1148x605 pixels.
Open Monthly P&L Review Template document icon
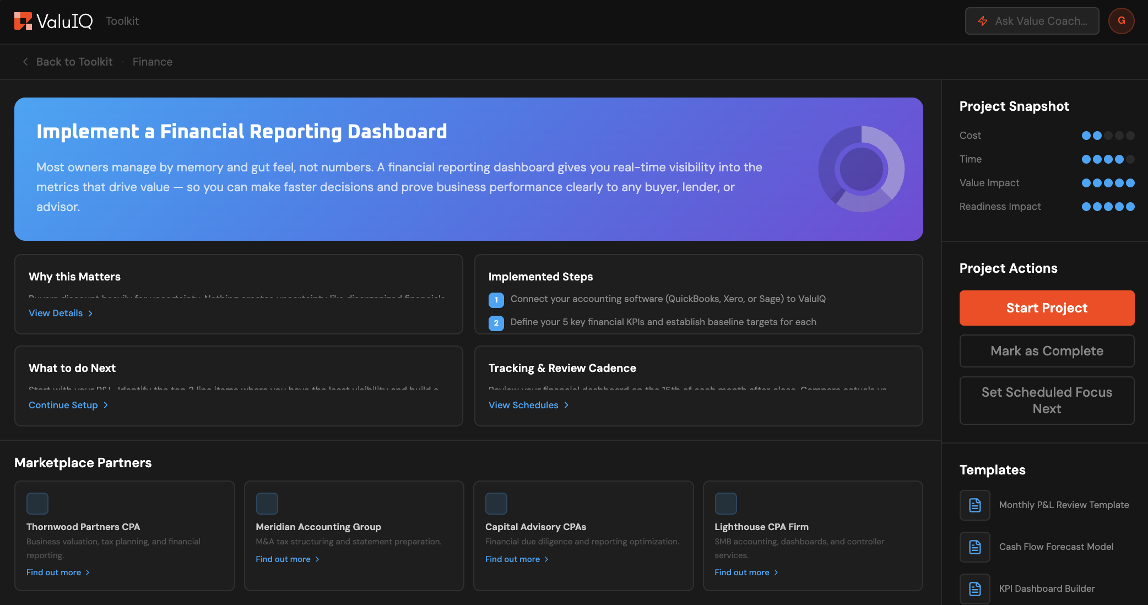975,505
